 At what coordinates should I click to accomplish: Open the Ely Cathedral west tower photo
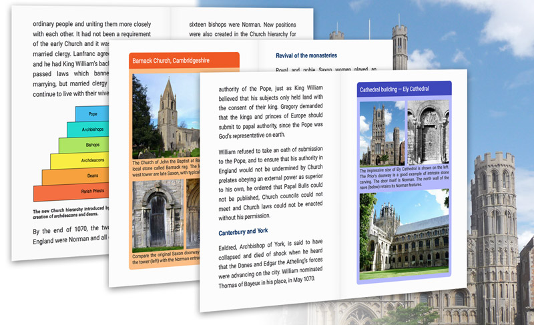[x=382, y=133]
